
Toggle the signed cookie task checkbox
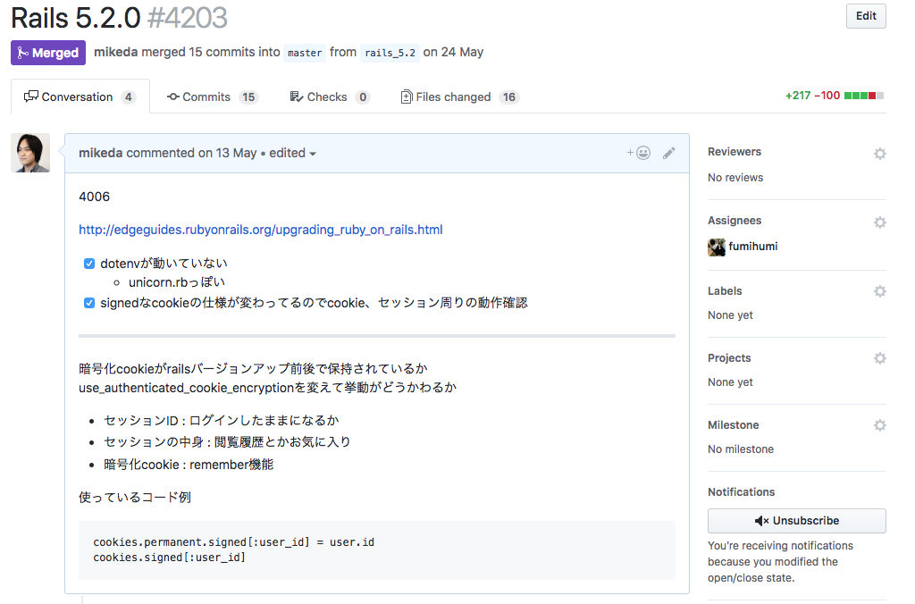[89, 303]
